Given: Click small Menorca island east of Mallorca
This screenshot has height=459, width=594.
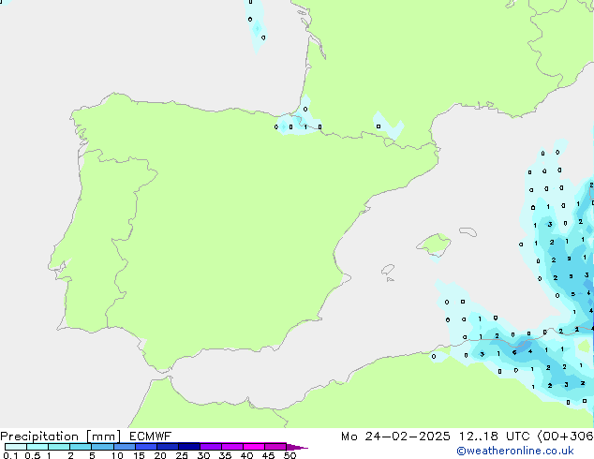Looking at the screenshot, I should (465, 231).
